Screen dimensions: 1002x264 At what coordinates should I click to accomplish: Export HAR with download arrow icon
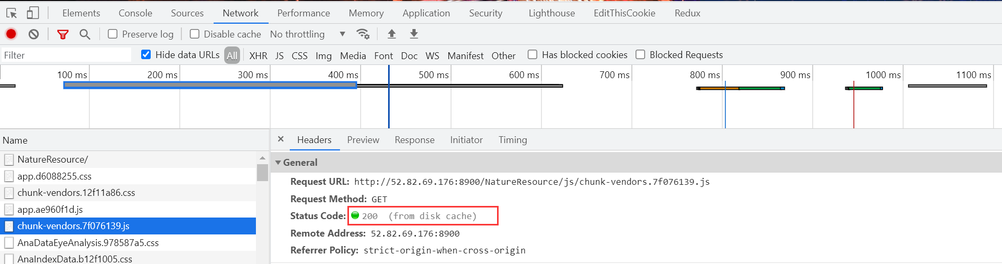tap(414, 34)
